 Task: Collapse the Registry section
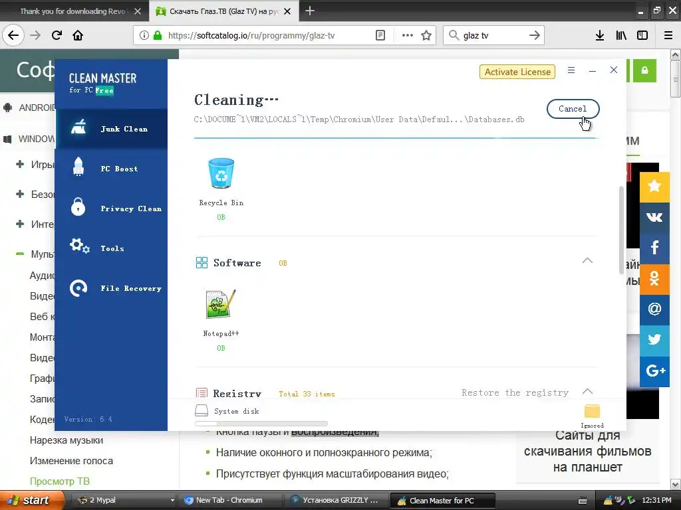tap(587, 391)
